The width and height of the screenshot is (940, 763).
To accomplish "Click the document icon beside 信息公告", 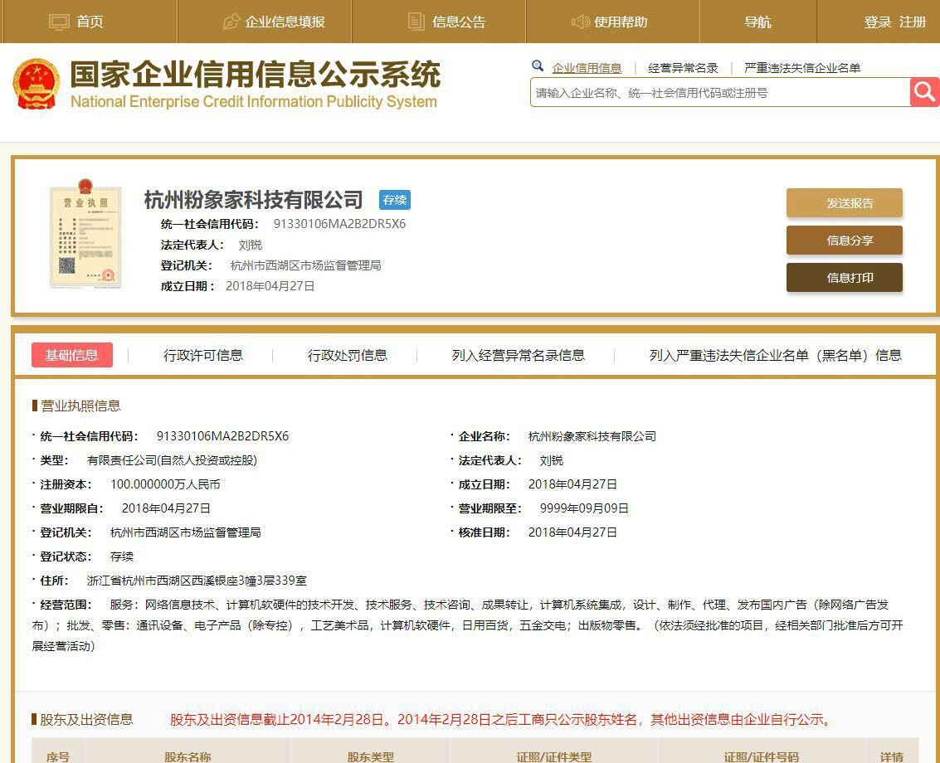I will 416,22.
